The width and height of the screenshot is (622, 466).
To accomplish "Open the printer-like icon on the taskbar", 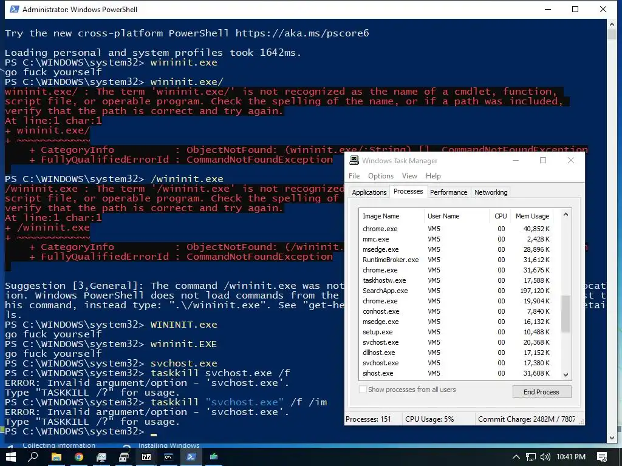I will point(124,457).
